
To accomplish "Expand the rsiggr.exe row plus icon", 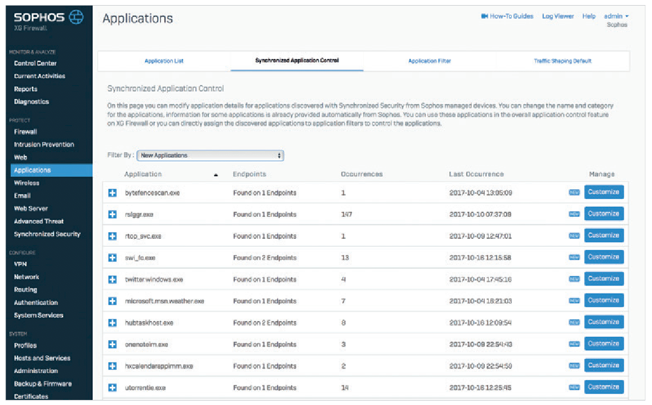I will click(x=112, y=215).
